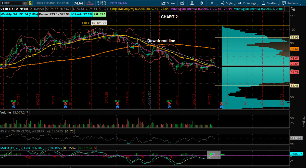Open the Studies menu
The width and height of the screenshot is (306, 168).
(x=270, y=3)
